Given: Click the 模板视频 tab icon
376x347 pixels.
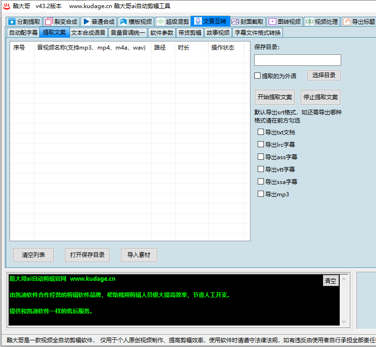Looking at the screenshot, I should coord(124,22).
